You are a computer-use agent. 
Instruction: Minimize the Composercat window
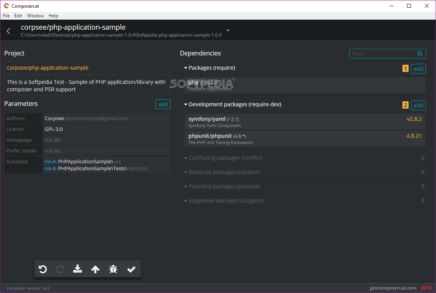coord(392,6)
